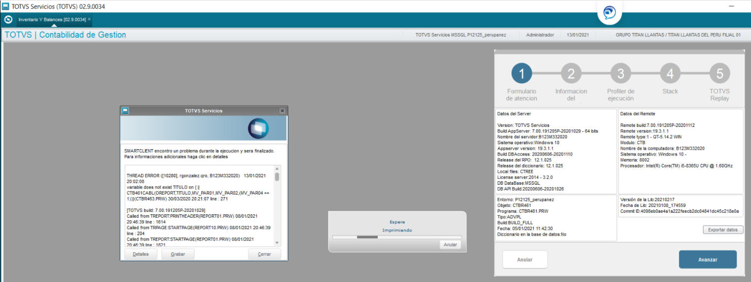
Task: Click 'License server:2014 - 3.2.0' text
Action: [525, 177]
